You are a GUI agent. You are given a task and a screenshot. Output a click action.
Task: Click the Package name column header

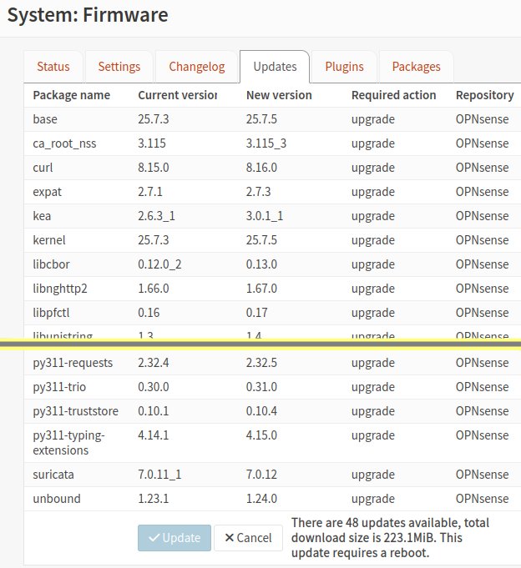coord(71,95)
